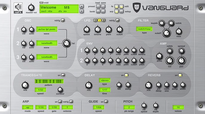Viewport: 205px width, 114px height.
Task: Open filter type selector 'notch+low'
Action: point(144,29)
